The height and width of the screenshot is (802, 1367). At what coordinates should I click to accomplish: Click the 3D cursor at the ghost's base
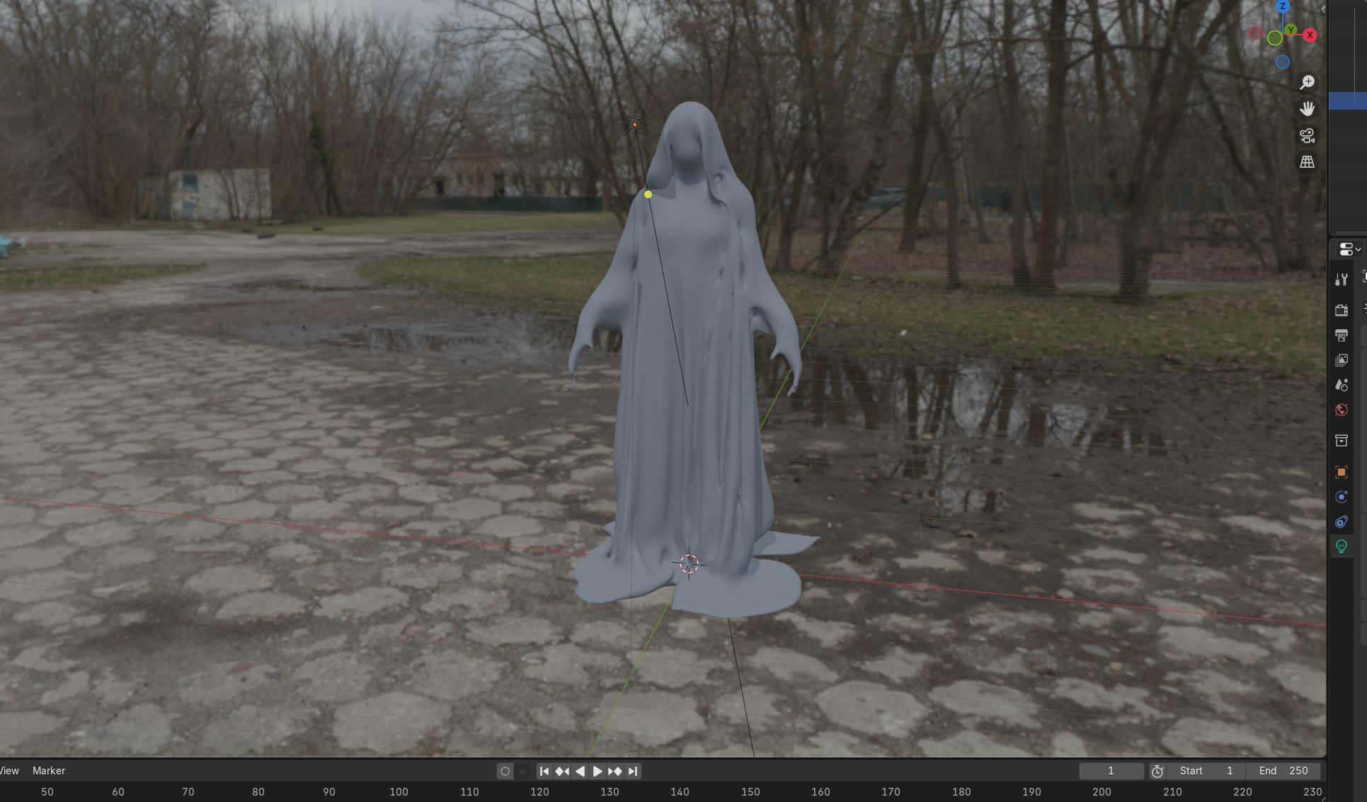(689, 563)
